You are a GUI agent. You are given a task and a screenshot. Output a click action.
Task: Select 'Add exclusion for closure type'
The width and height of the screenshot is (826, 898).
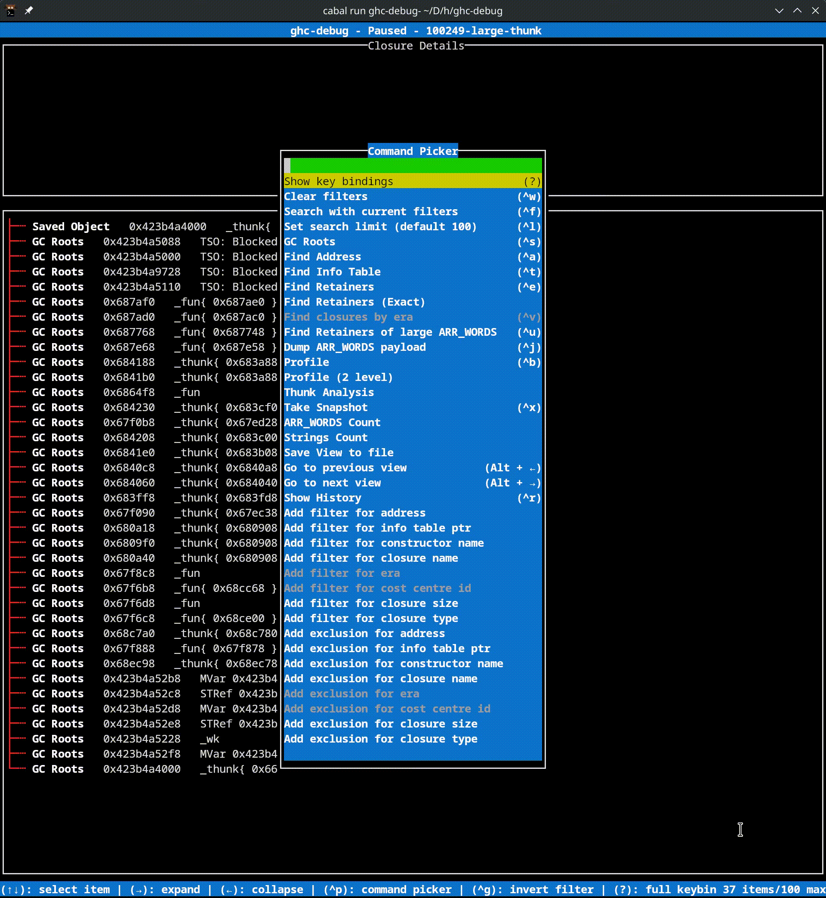(x=413, y=739)
